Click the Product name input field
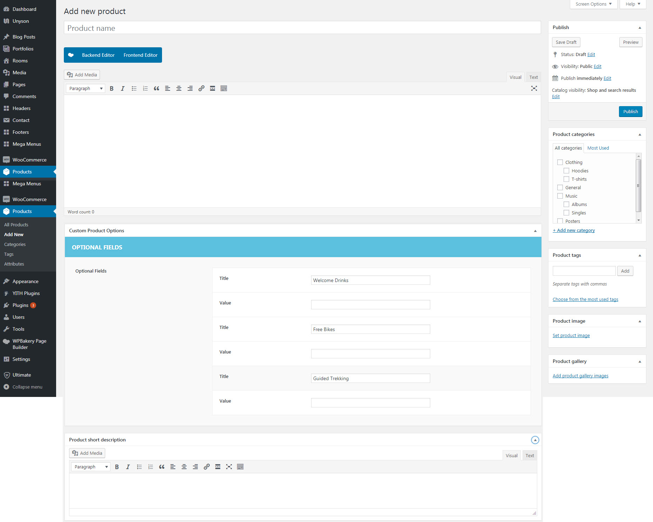Viewport: 653px width, 522px height. click(302, 28)
